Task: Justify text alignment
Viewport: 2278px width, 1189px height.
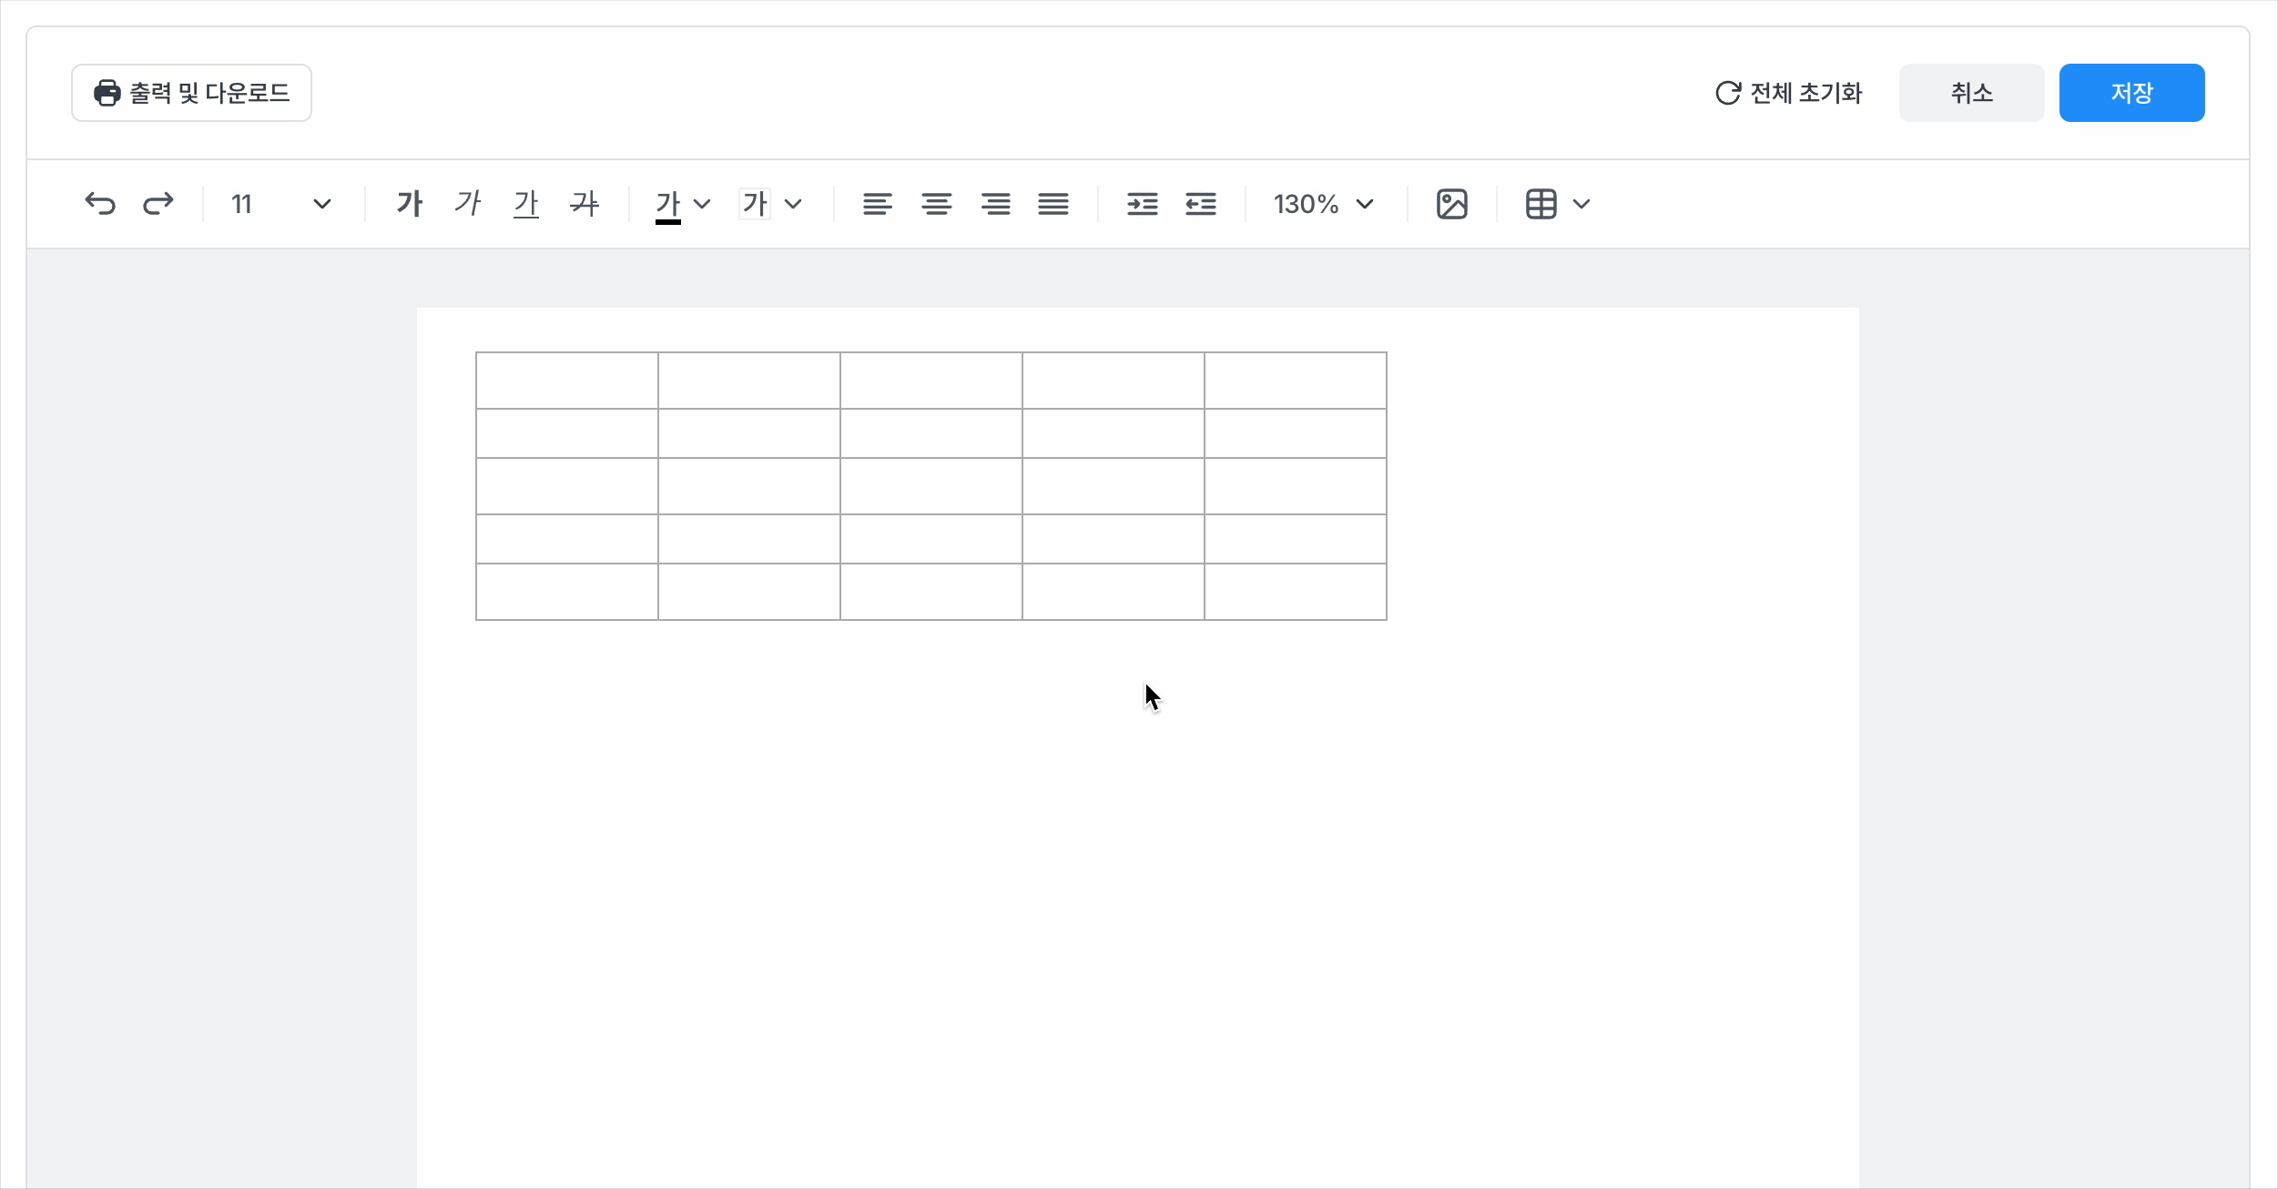Action: 1053,204
